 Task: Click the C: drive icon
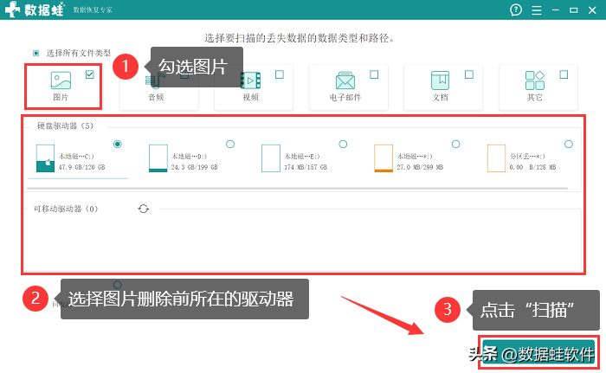45,158
